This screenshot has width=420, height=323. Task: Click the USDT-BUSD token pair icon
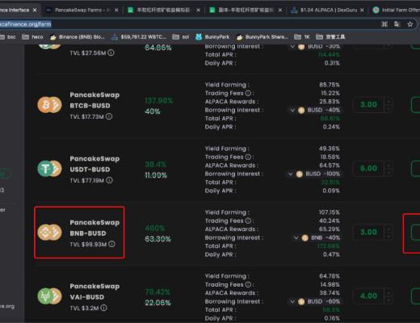click(x=49, y=169)
